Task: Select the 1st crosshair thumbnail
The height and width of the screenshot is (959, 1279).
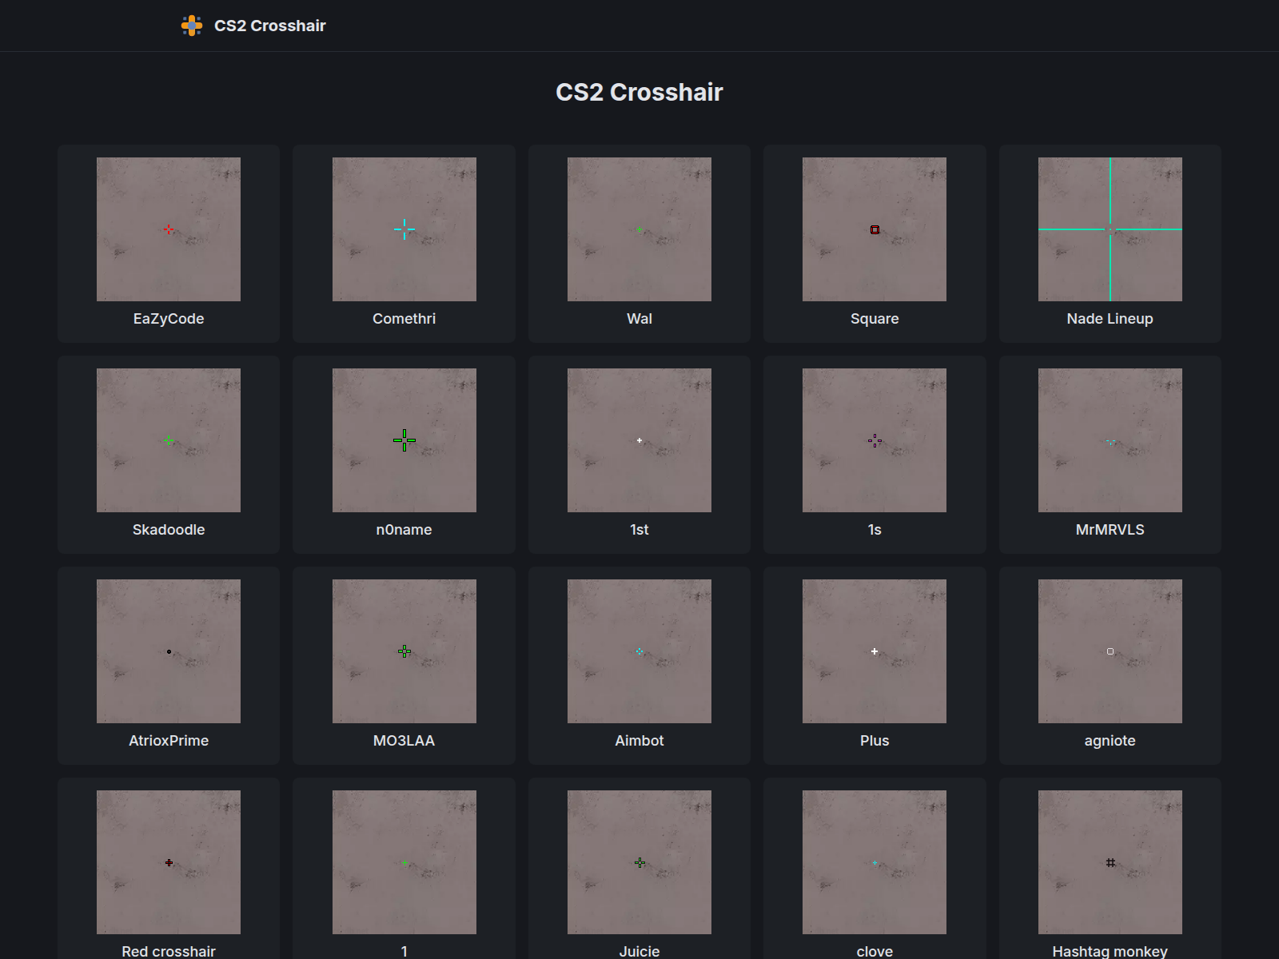Action: [639, 440]
